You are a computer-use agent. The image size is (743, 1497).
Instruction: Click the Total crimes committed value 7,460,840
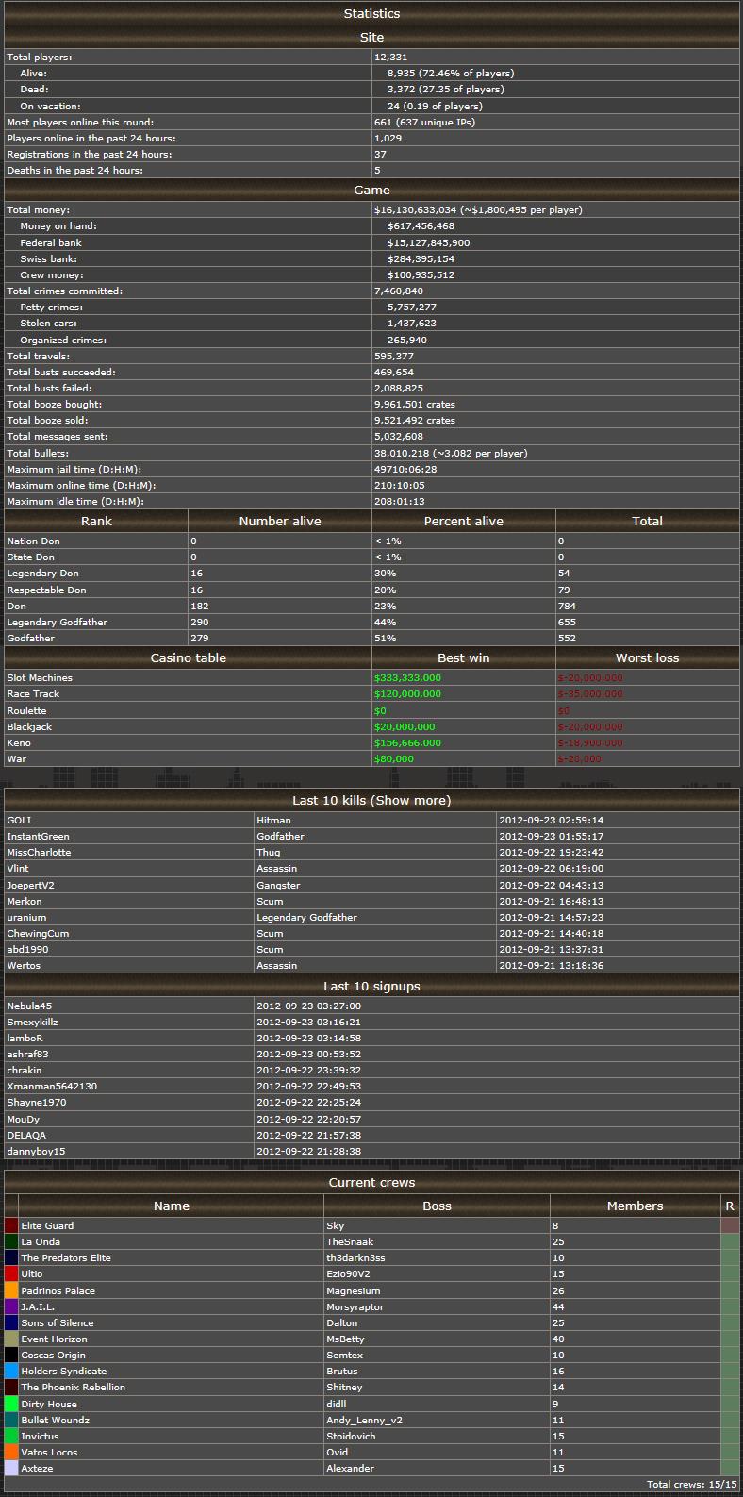[x=399, y=291]
